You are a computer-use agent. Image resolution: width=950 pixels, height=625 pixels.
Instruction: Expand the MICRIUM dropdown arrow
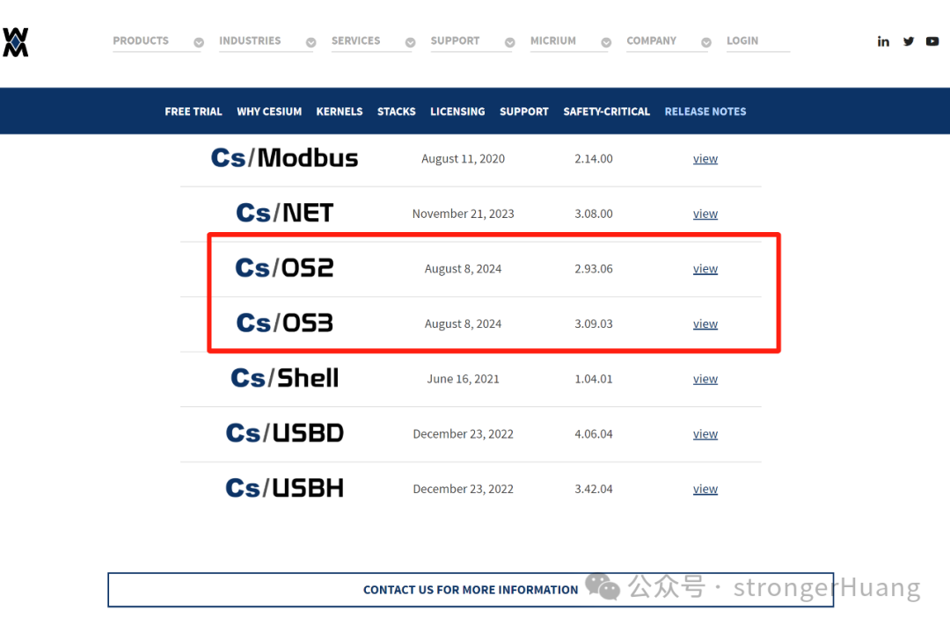coord(606,42)
